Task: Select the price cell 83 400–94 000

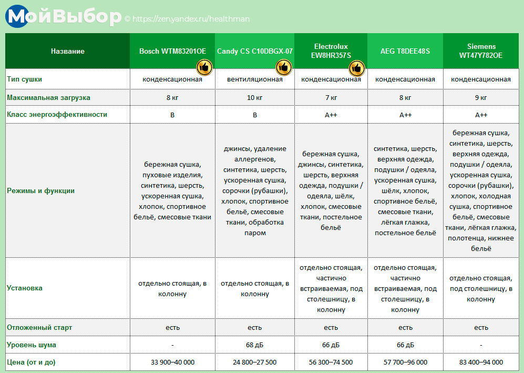Action: tap(481, 362)
